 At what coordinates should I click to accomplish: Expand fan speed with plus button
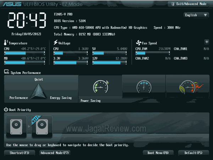207,42
